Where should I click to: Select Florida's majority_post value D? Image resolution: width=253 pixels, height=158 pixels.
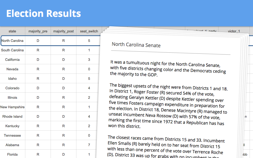tap(64, 155)
